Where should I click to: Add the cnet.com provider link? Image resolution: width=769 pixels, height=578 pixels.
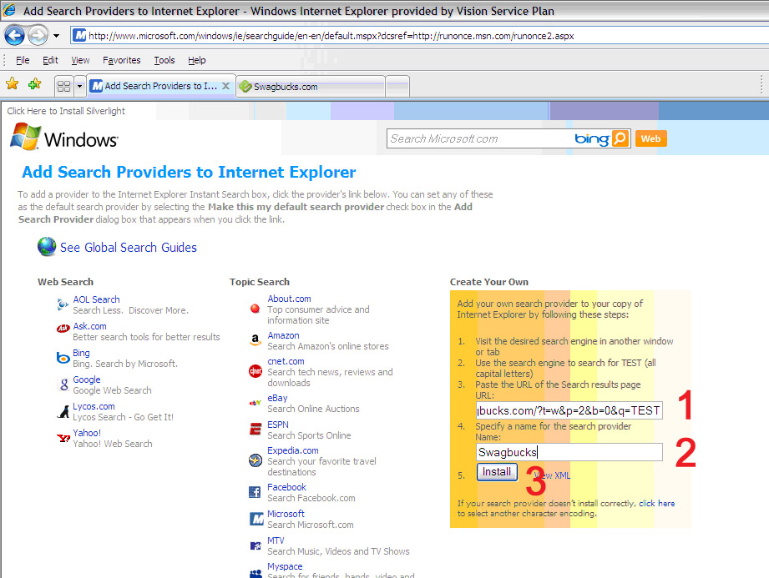pyautogui.click(x=286, y=361)
